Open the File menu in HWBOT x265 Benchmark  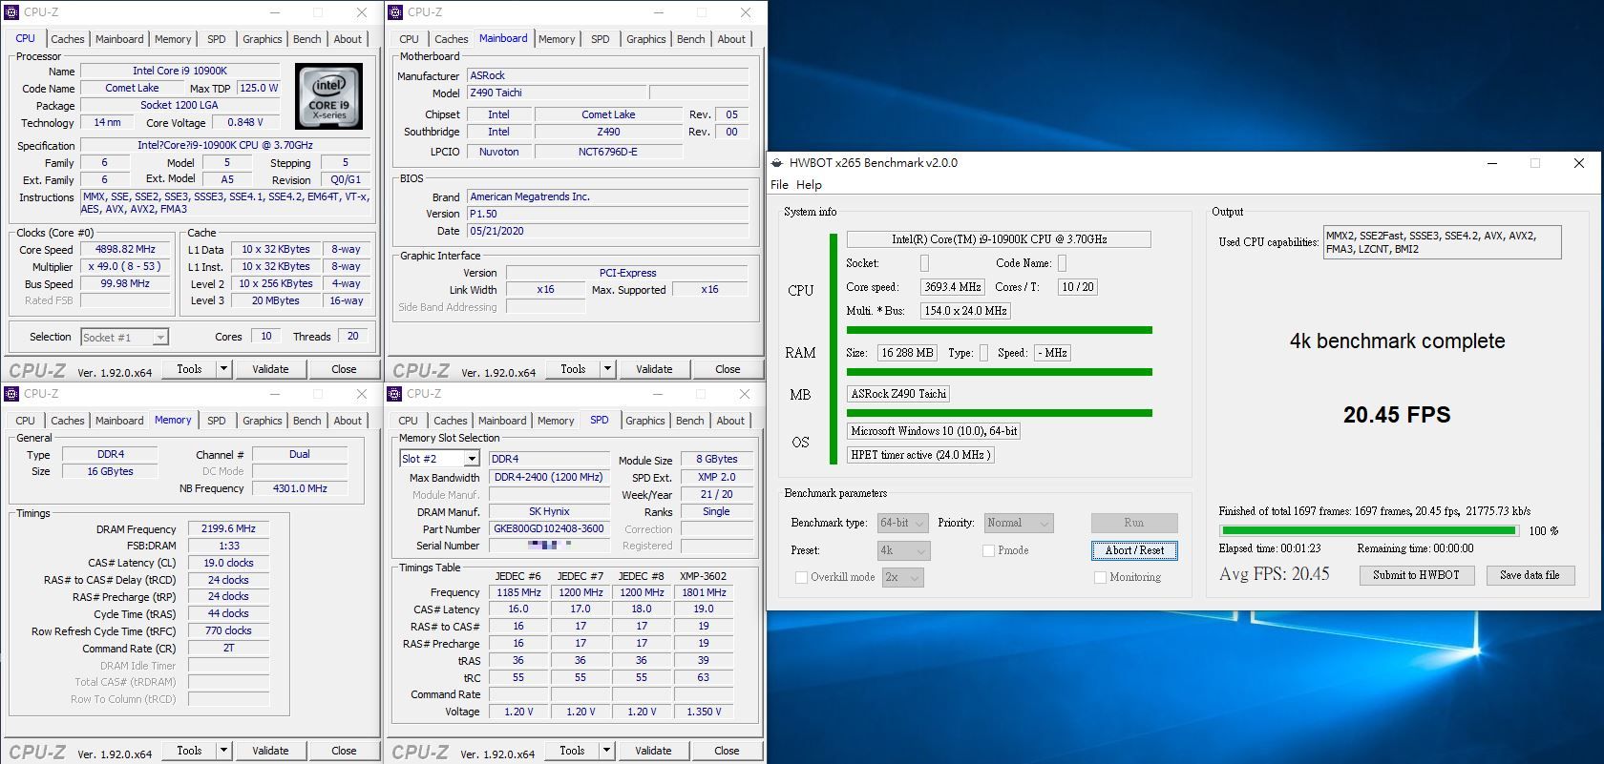pyautogui.click(x=779, y=185)
